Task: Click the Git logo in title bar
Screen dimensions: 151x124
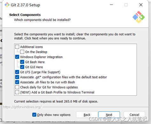Action: 7,5
